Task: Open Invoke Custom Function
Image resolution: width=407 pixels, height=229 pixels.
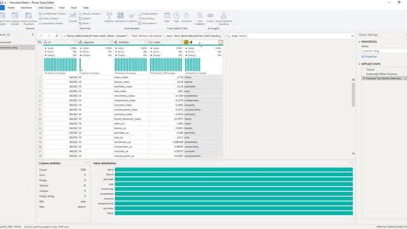Action: pos(29,18)
